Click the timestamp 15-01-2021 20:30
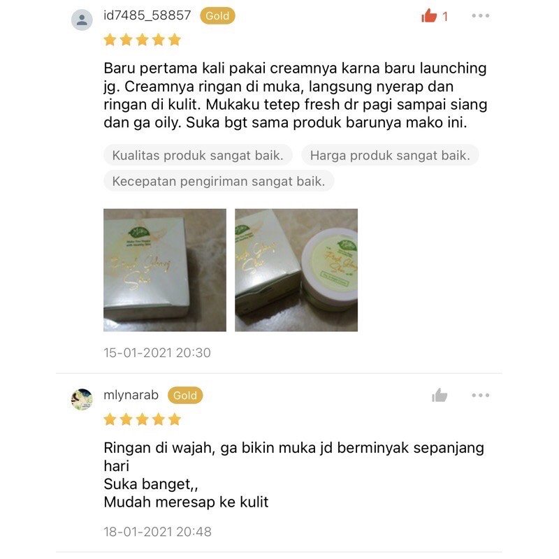This screenshot has height=559, width=559. coord(157,353)
